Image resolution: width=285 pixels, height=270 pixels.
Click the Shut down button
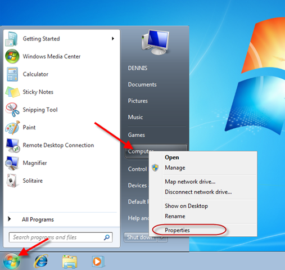tap(141, 237)
